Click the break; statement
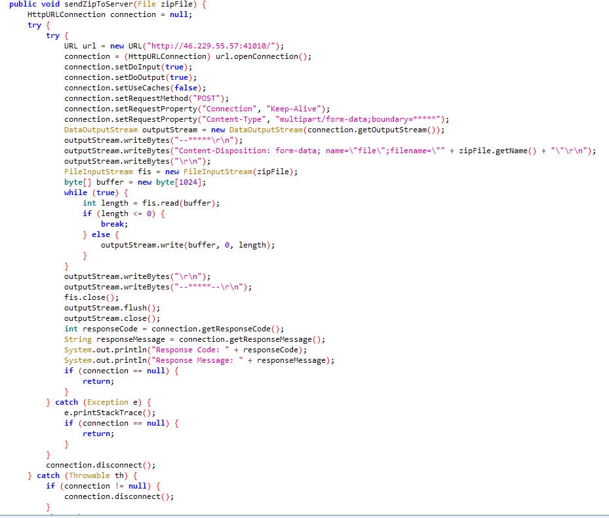Viewport: 609px width, 518px height. click(114, 224)
